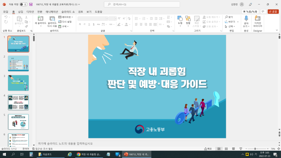Open Shape Fill dropdown
281x158 pixels.
click(211, 17)
